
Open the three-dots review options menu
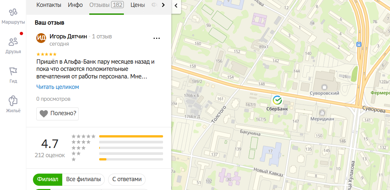(156, 38)
